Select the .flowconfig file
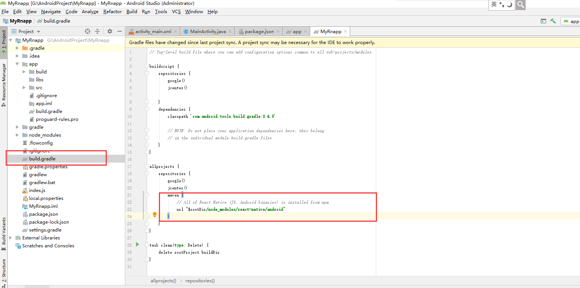This screenshot has width=580, height=288. point(41,143)
